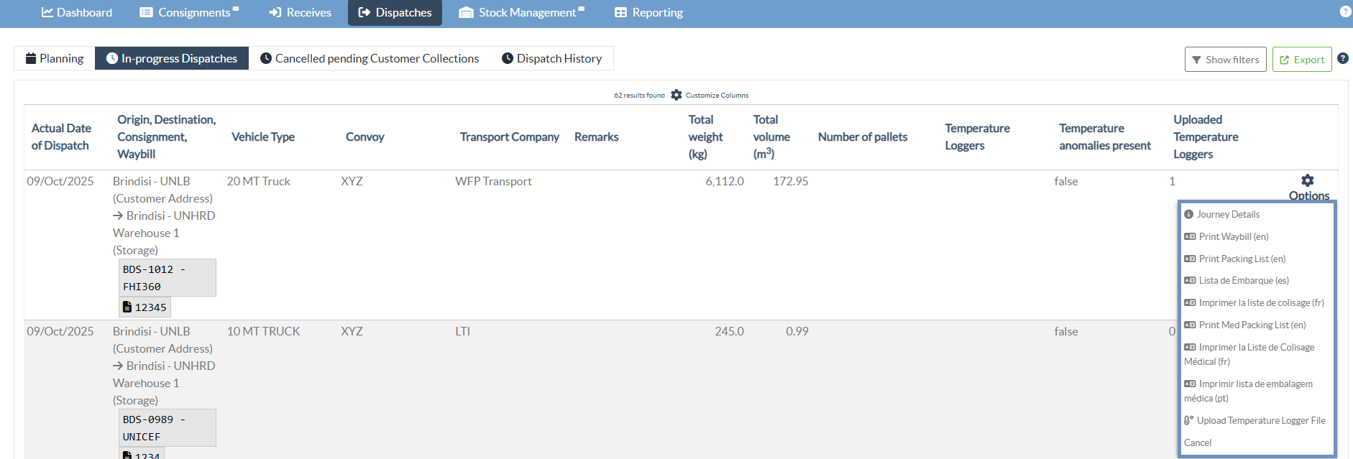Show filters panel

(1225, 60)
